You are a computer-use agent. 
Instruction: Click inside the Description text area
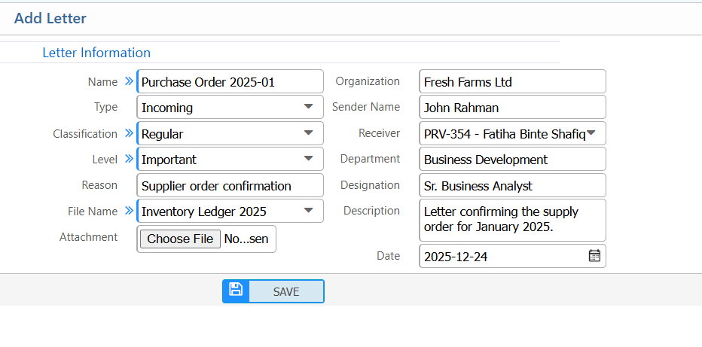coord(511,219)
